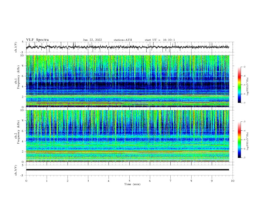This screenshot has height=203, width=262.
Task: Select the "start UT = 16:10:1" text
Action: pyautogui.click(x=160, y=40)
